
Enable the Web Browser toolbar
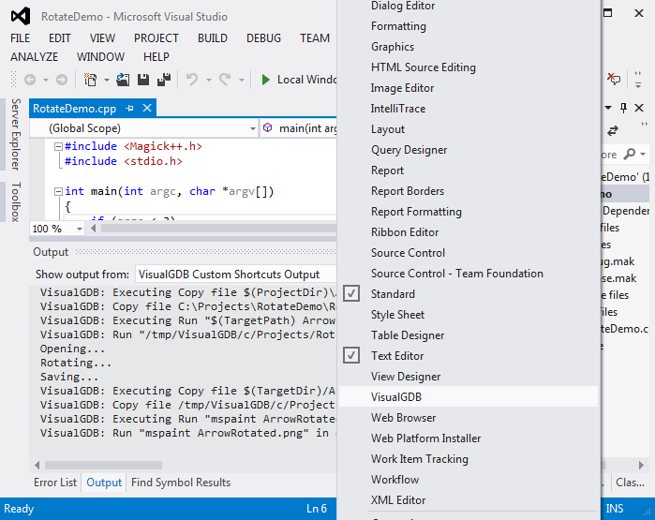coord(469,418)
